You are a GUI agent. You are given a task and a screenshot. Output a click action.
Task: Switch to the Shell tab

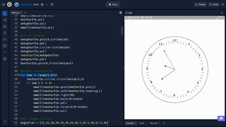[142, 123]
